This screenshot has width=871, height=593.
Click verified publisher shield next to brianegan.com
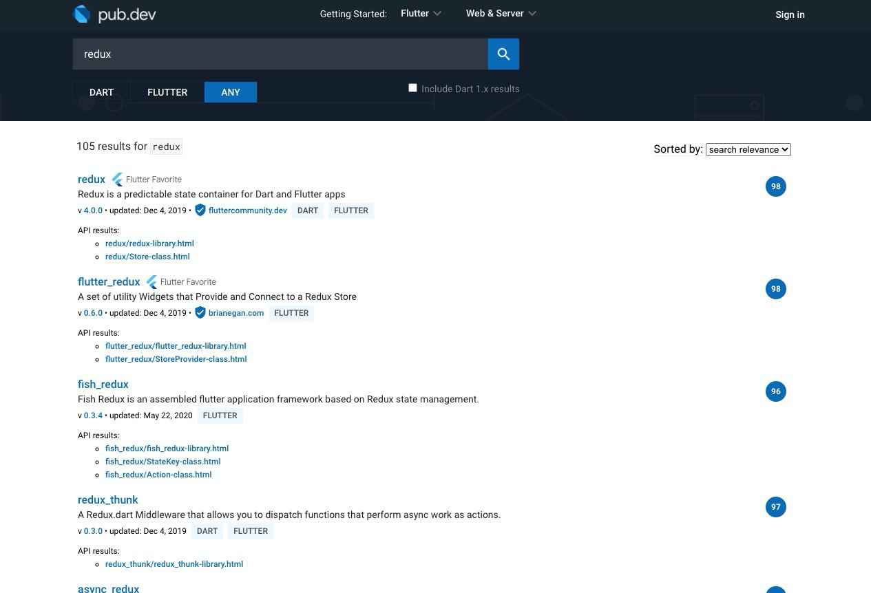point(200,312)
